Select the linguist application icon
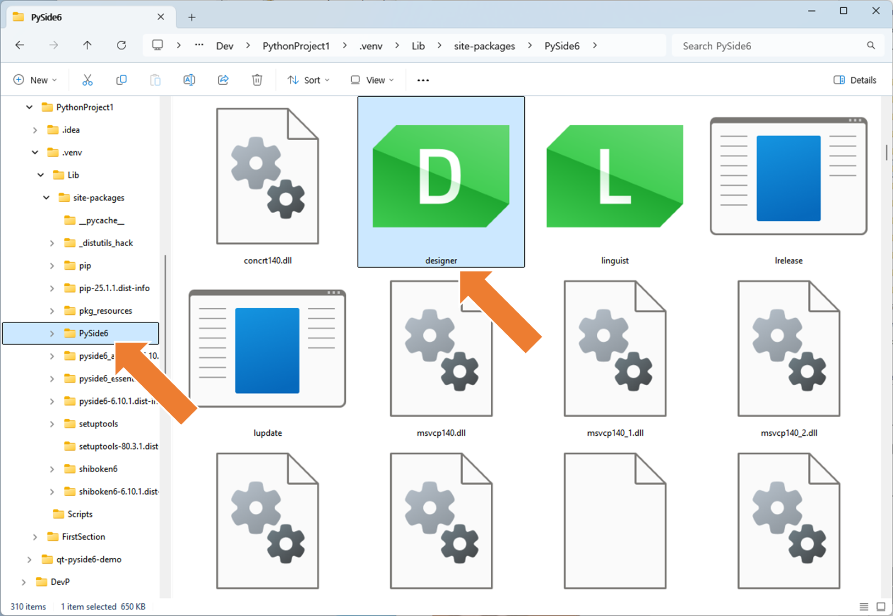 (614, 176)
